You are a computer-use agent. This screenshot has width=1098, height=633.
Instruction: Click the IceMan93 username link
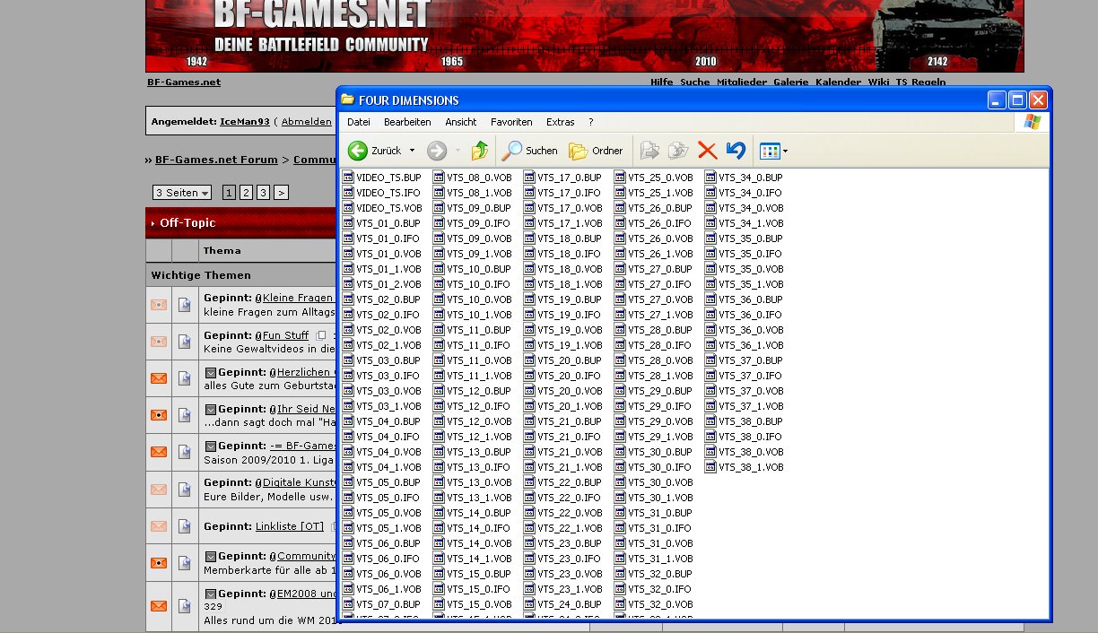(245, 122)
